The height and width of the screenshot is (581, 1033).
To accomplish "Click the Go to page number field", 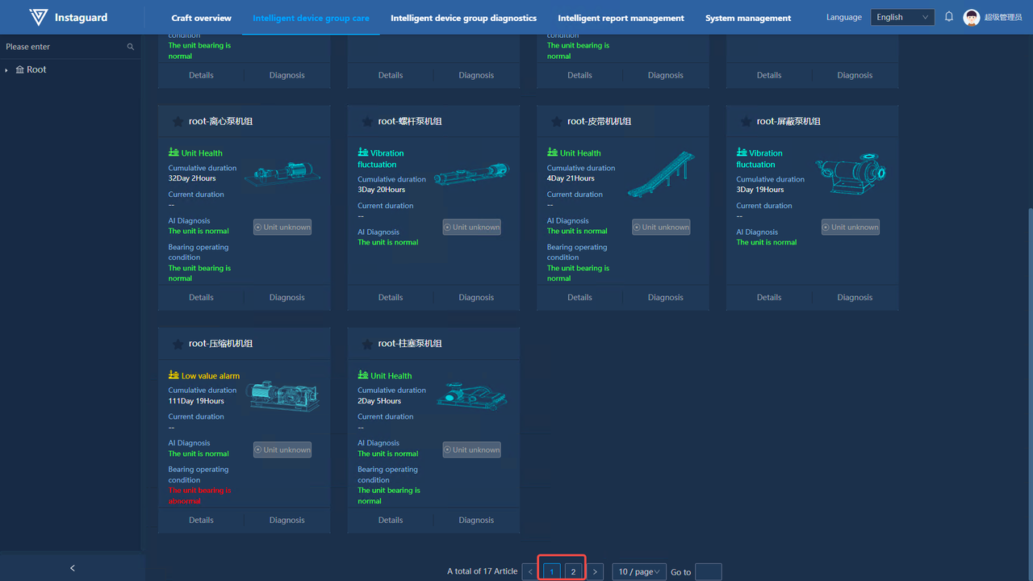I will (708, 572).
